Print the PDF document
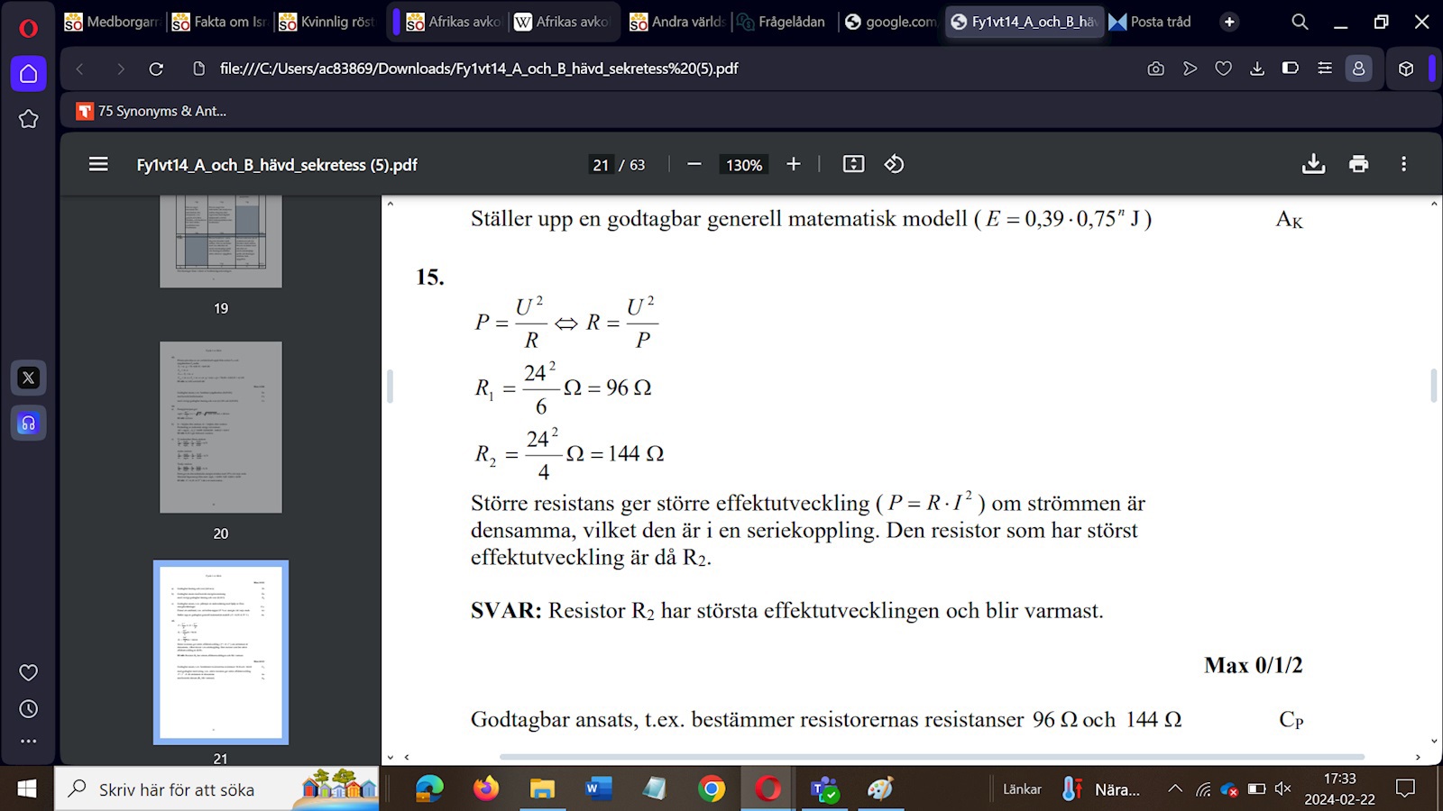This screenshot has height=811, width=1443. (x=1358, y=164)
